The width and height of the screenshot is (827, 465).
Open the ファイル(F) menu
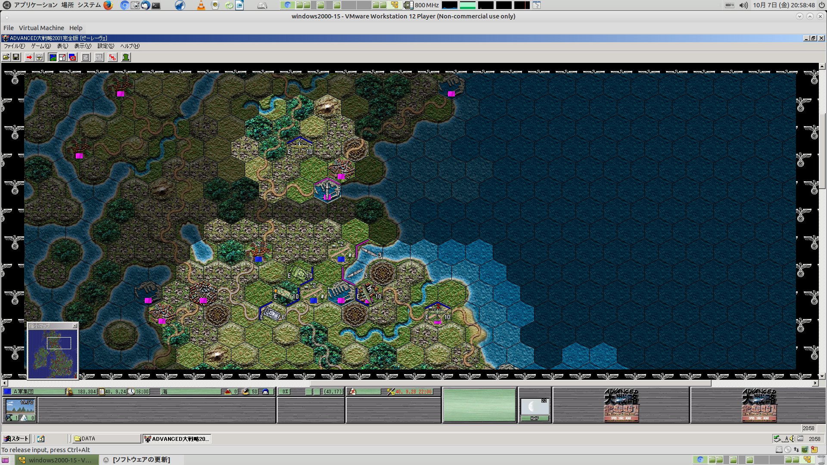pyautogui.click(x=14, y=46)
